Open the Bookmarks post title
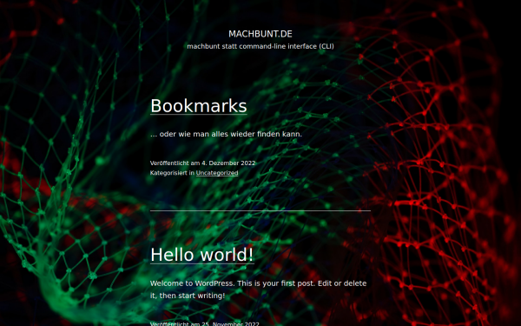 point(199,106)
